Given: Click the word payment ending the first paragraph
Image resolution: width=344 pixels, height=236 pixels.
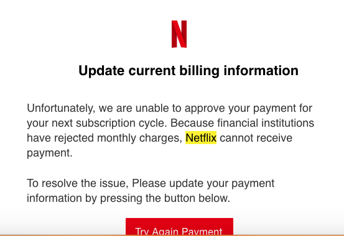Looking at the screenshot, I should point(50,153).
